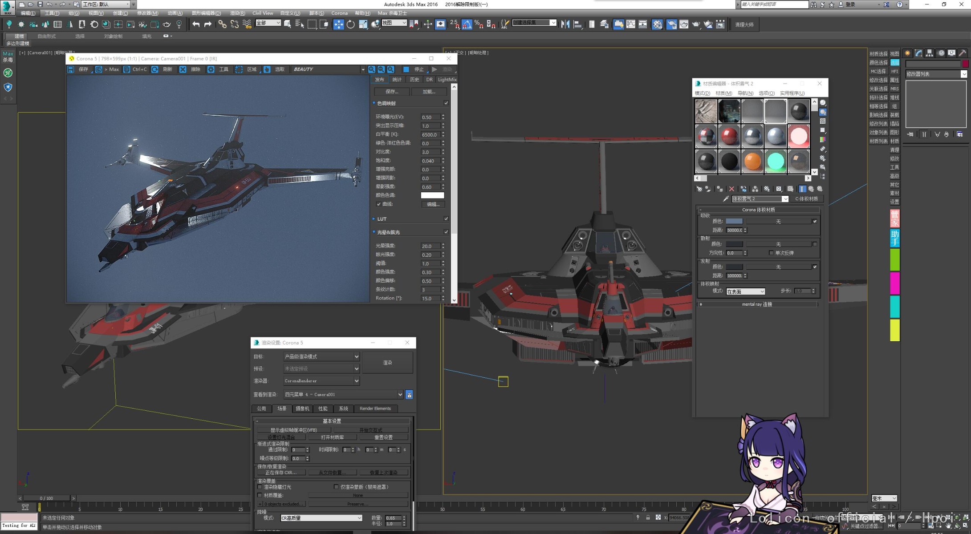
Task: Collapse the 光晕&眩光 section
Action: [374, 232]
